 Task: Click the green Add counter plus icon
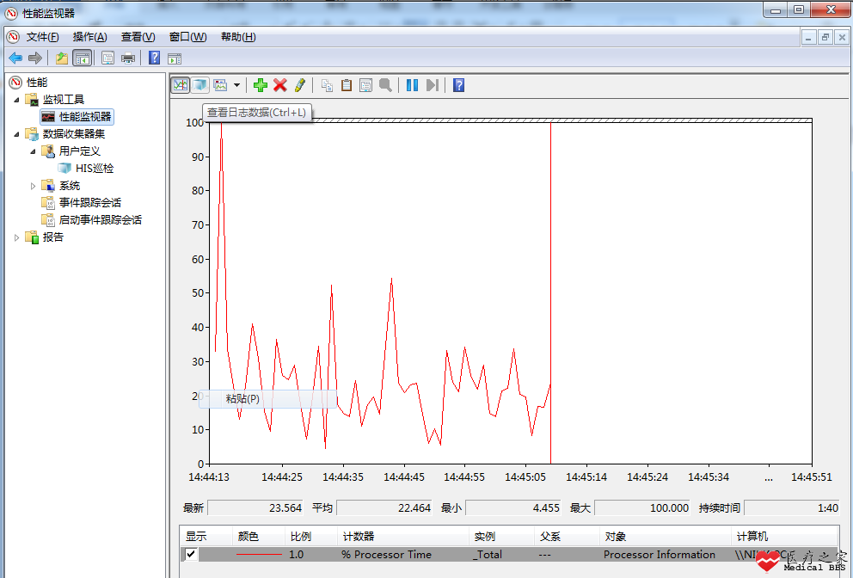point(260,85)
